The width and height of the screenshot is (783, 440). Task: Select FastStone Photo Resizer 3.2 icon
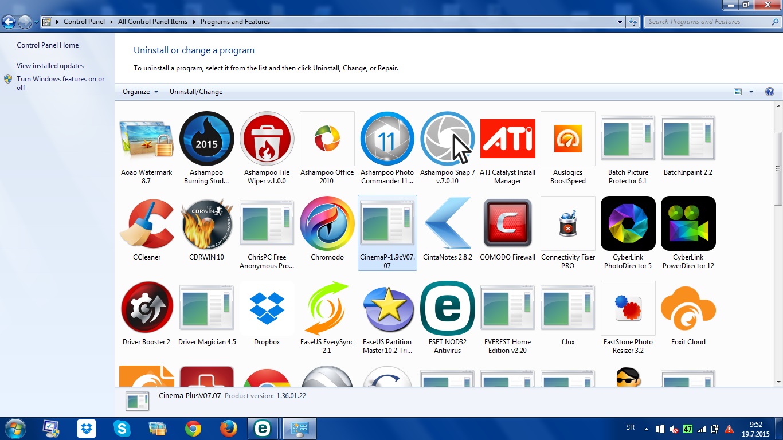click(x=628, y=308)
